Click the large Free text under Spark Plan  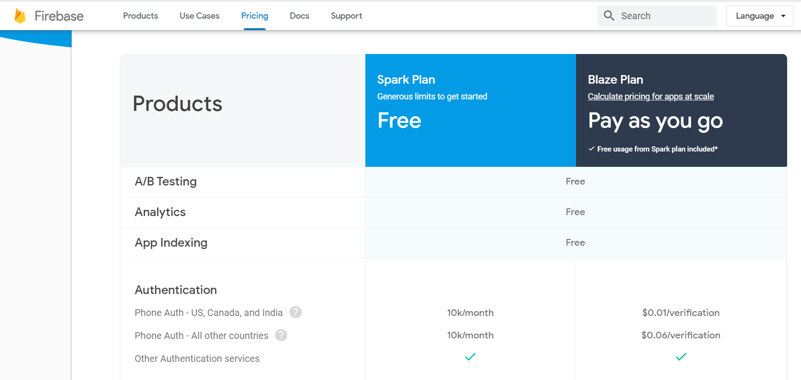(x=399, y=120)
